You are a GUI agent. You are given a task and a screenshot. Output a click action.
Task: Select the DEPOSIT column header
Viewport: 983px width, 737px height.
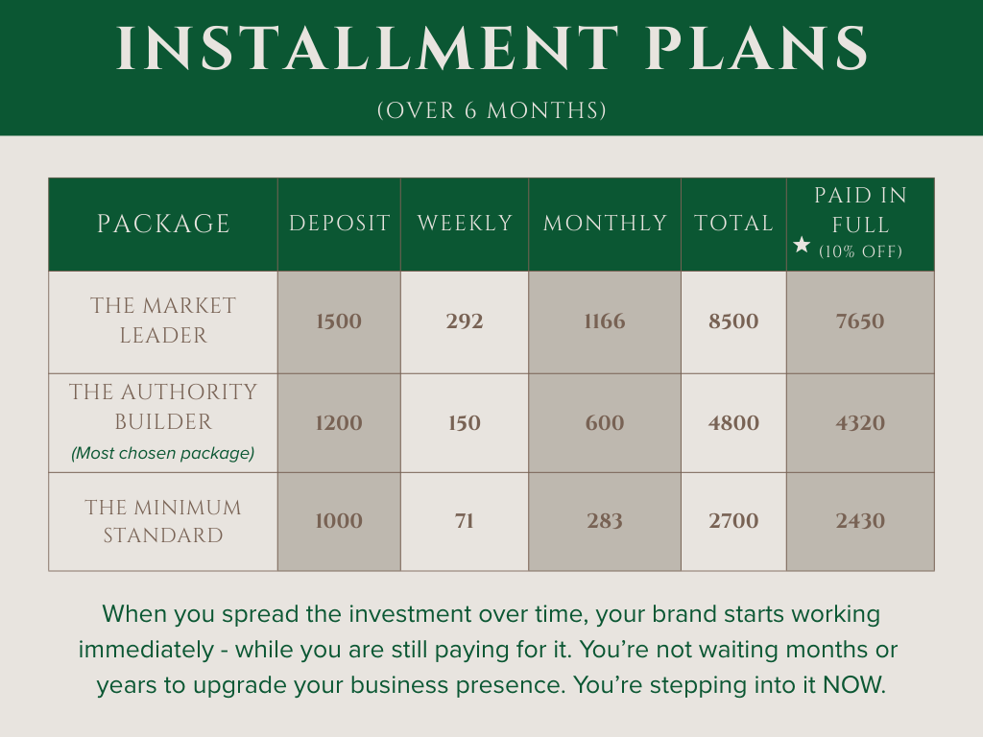(339, 223)
